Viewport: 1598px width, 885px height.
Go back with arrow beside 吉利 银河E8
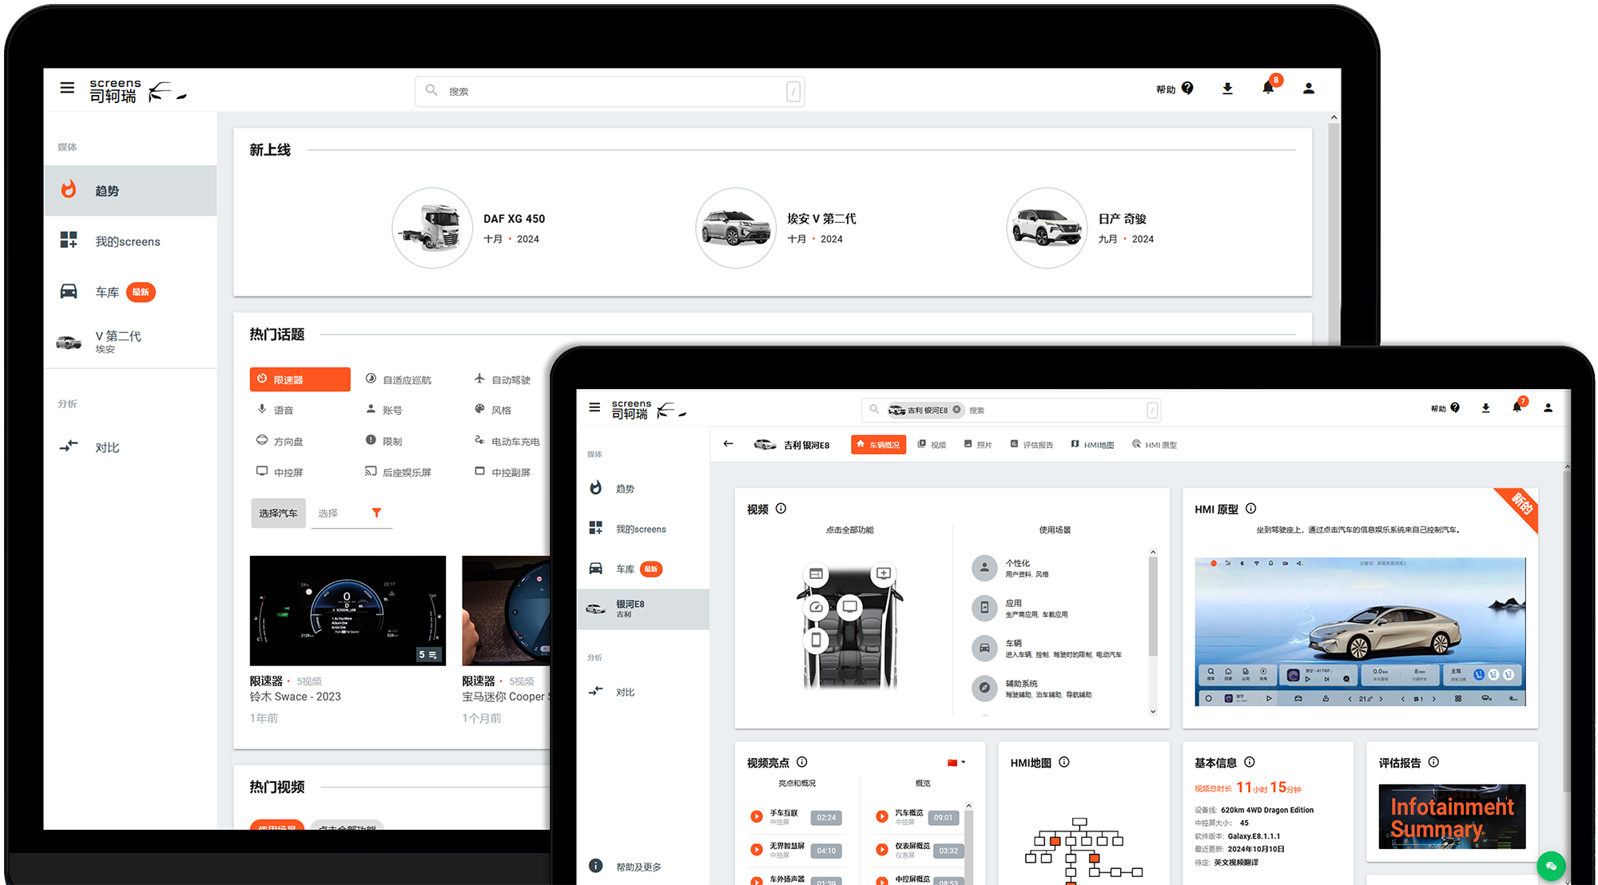pos(728,444)
